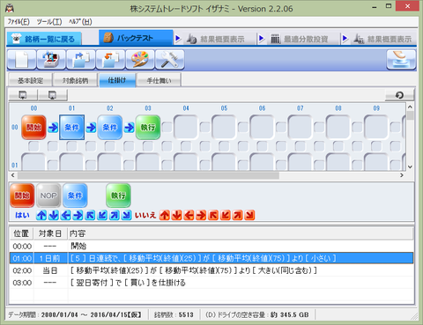Click the horizontal scrollbar left arrow
Screen dimensions: 423x325
coord(12,175)
